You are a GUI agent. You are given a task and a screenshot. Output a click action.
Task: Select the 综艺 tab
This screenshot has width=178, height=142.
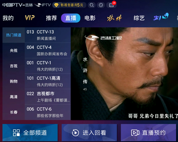click(x=139, y=18)
